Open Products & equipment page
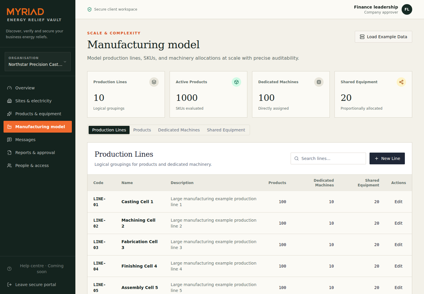 [x=38, y=114]
